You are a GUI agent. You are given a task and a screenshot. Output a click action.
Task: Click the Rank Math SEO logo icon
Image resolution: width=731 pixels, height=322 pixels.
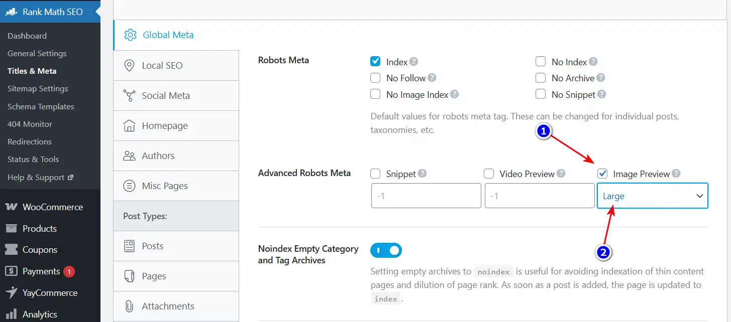11,11
